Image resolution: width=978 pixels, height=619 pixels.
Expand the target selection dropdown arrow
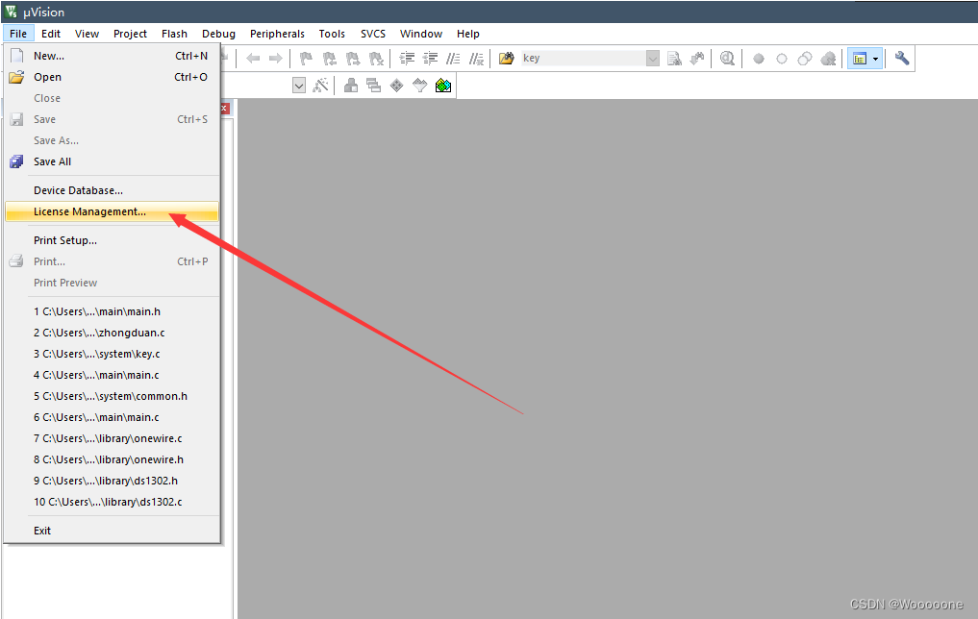pos(299,86)
